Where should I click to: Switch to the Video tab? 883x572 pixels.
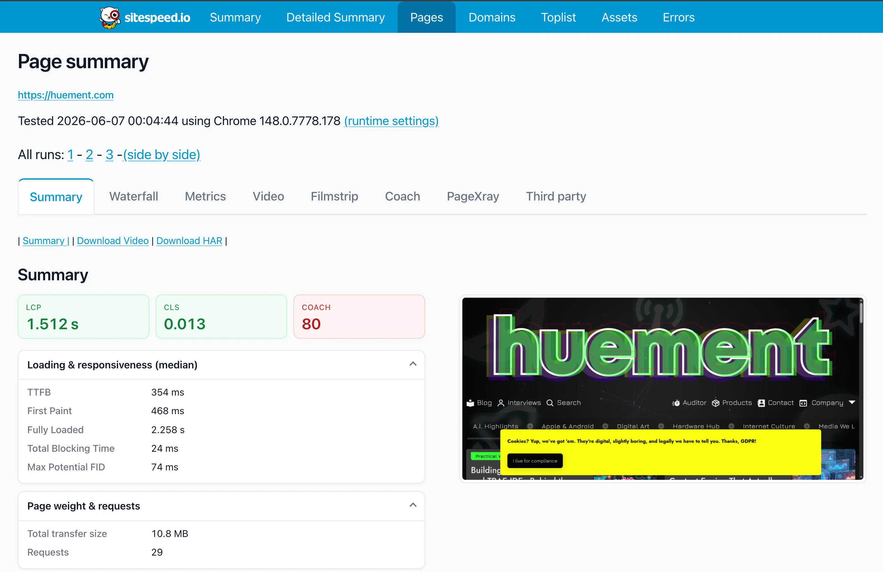[x=268, y=196]
